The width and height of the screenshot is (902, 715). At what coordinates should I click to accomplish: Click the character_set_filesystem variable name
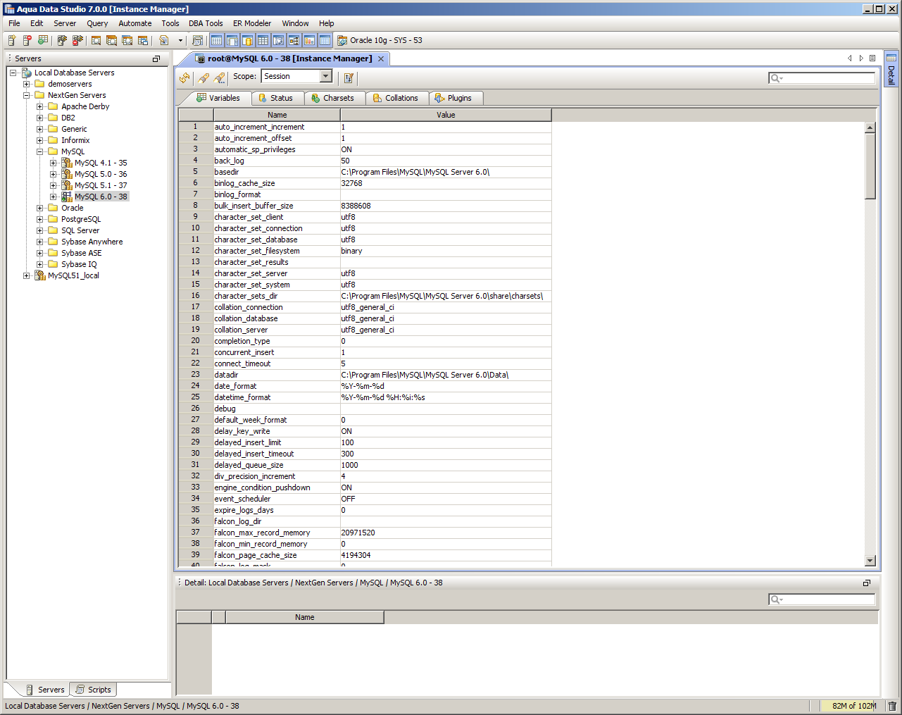click(257, 251)
